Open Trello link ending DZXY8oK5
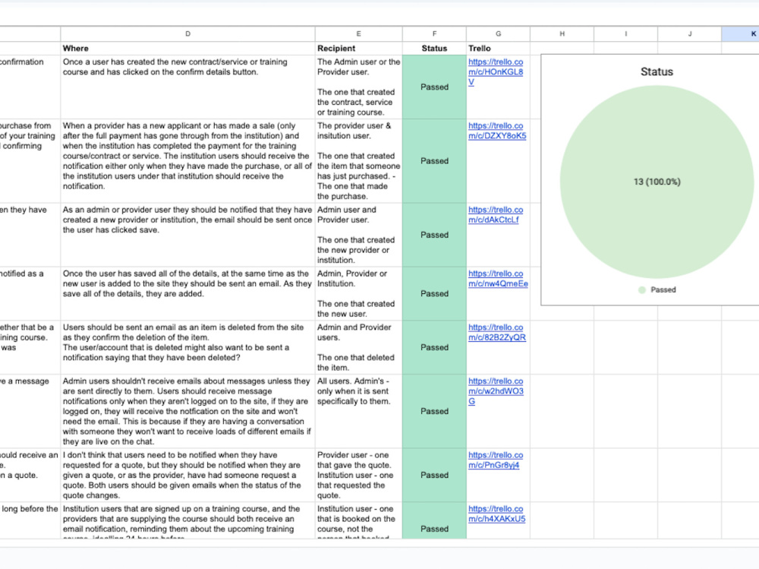759x569 pixels. coord(497,131)
